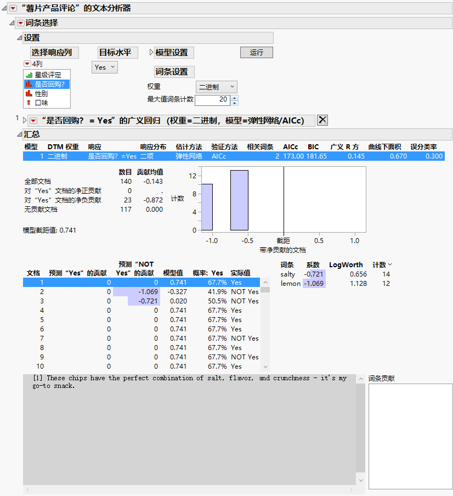Select document 7 row
The height and width of the screenshot is (496, 453).
(x=141, y=339)
